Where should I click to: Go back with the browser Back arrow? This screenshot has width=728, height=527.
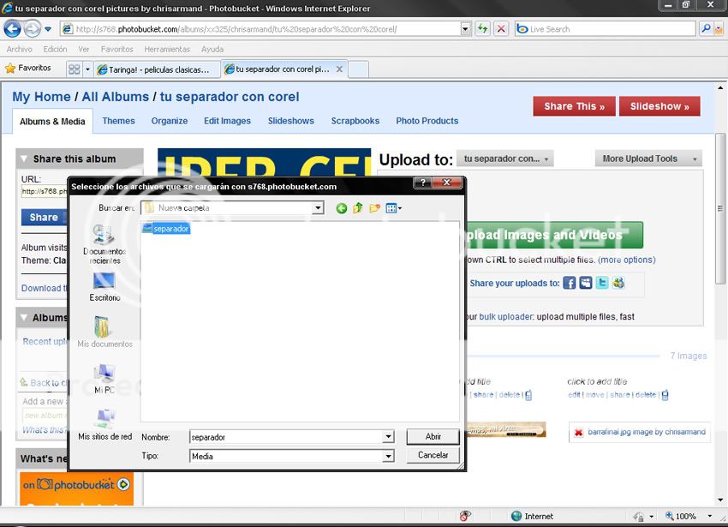click(x=13, y=29)
